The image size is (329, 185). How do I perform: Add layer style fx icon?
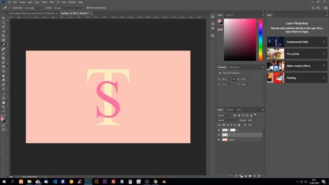(236, 176)
